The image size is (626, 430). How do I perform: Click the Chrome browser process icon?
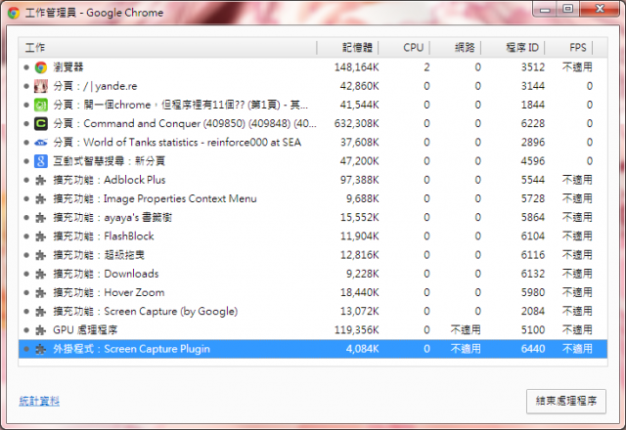[x=41, y=67]
